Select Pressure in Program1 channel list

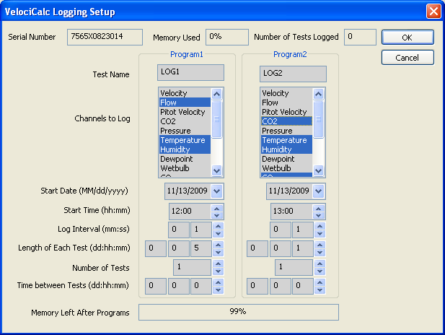coord(185,131)
